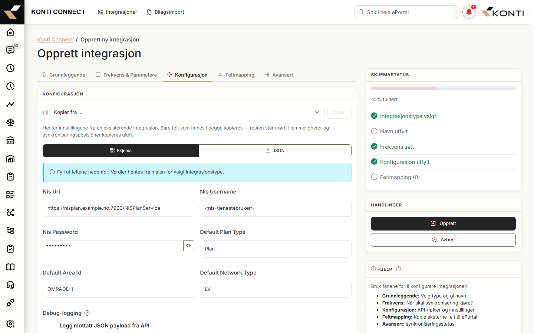Screen dimensions: 534x333
Task: Open the warehouse sidebar icon
Action: pyautogui.click(x=10, y=158)
